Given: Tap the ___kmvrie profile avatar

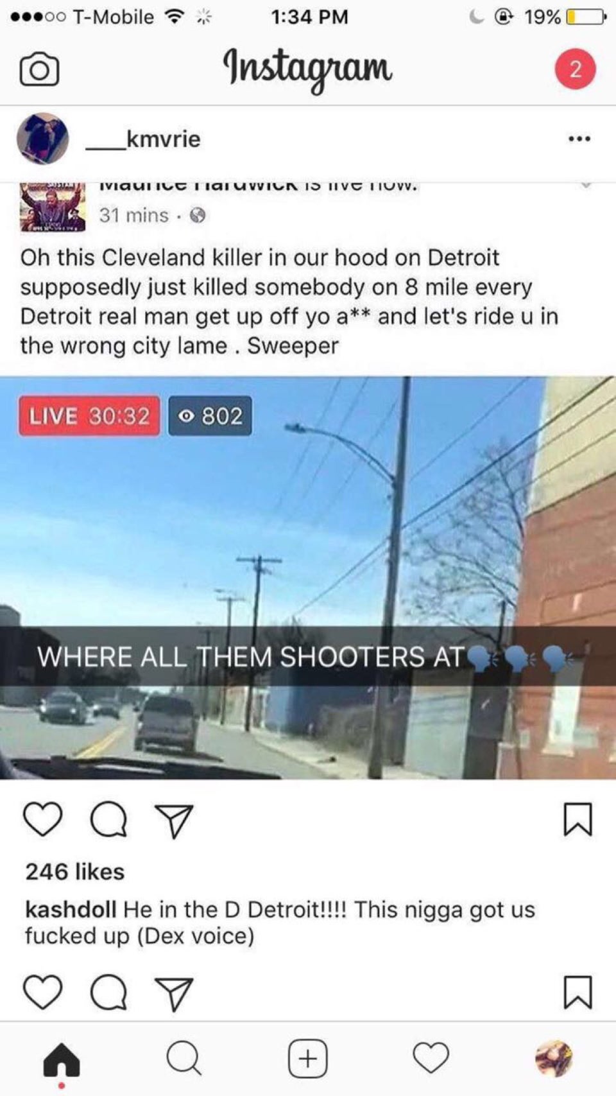Looking at the screenshot, I should (x=42, y=139).
